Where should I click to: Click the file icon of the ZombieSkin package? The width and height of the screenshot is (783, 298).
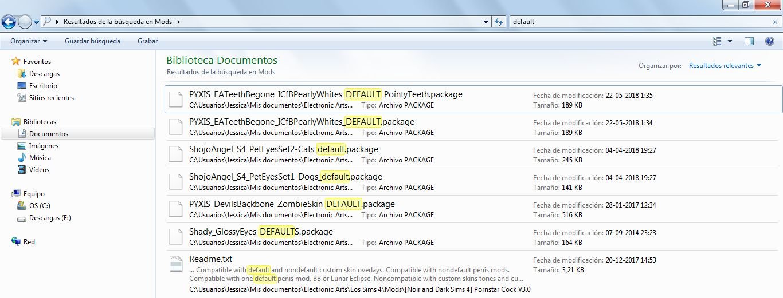click(175, 209)
